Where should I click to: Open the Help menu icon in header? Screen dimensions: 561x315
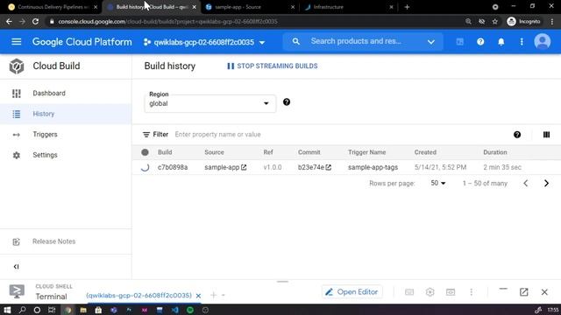point(480,42)
